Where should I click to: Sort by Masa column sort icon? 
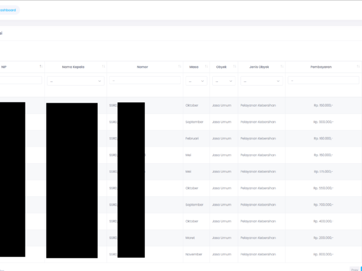(206, 67)
